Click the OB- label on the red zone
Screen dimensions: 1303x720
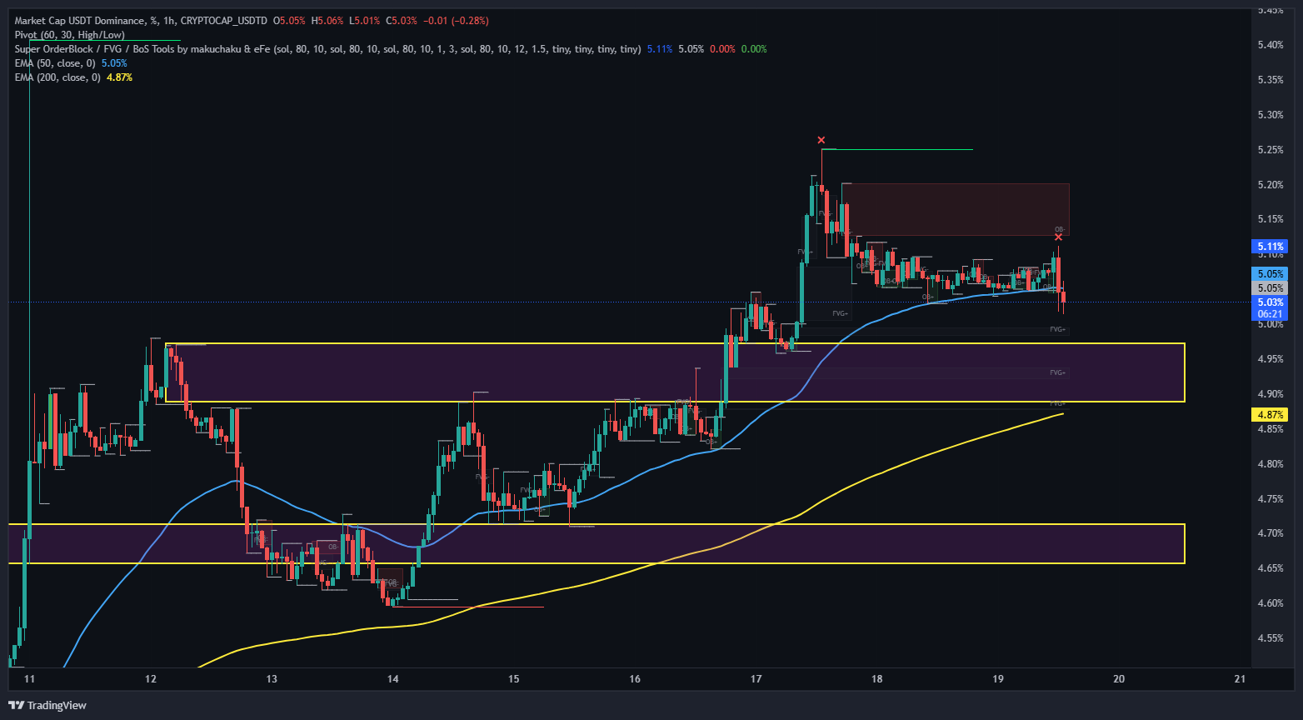pyautogui.click(x=1060, y=228)
